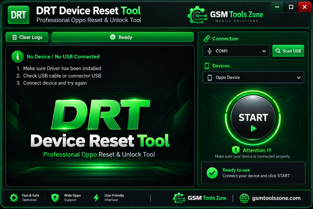
Task: Click the globe icon beside gsmtoolszone.com
Action: tap(244, 198)
